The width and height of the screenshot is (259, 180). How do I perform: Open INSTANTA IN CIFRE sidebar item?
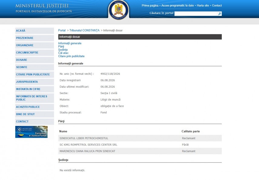(35, 89)
